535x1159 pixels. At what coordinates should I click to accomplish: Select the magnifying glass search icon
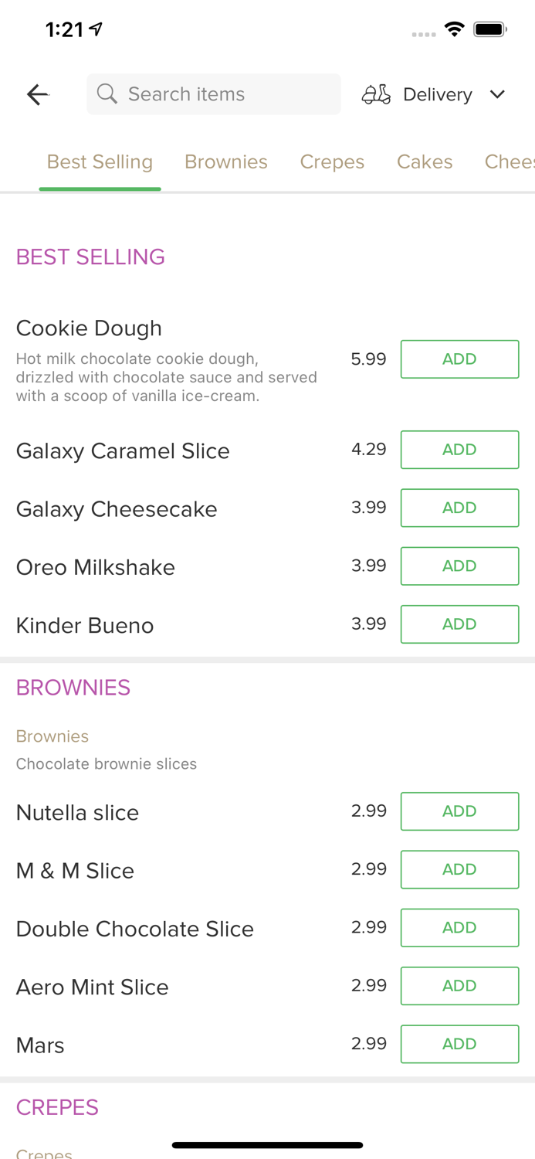point(107,93)
